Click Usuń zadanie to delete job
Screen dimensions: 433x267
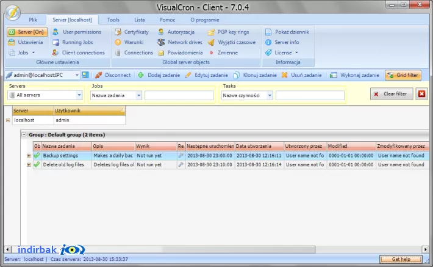point(301,75)
